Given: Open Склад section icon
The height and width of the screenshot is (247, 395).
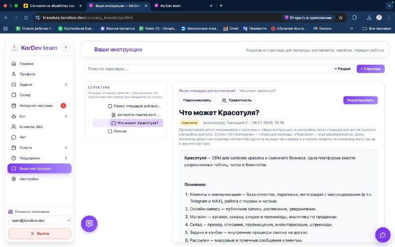Looking at the screenshot, I should (x=14, y=95).
